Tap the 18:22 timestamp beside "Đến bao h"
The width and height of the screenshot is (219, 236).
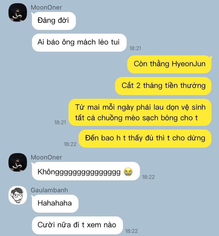(x=70, y=144)
